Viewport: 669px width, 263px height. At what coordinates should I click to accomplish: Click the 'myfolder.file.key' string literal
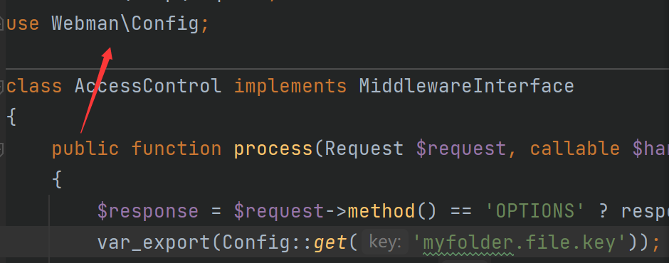tap(519, 243)
